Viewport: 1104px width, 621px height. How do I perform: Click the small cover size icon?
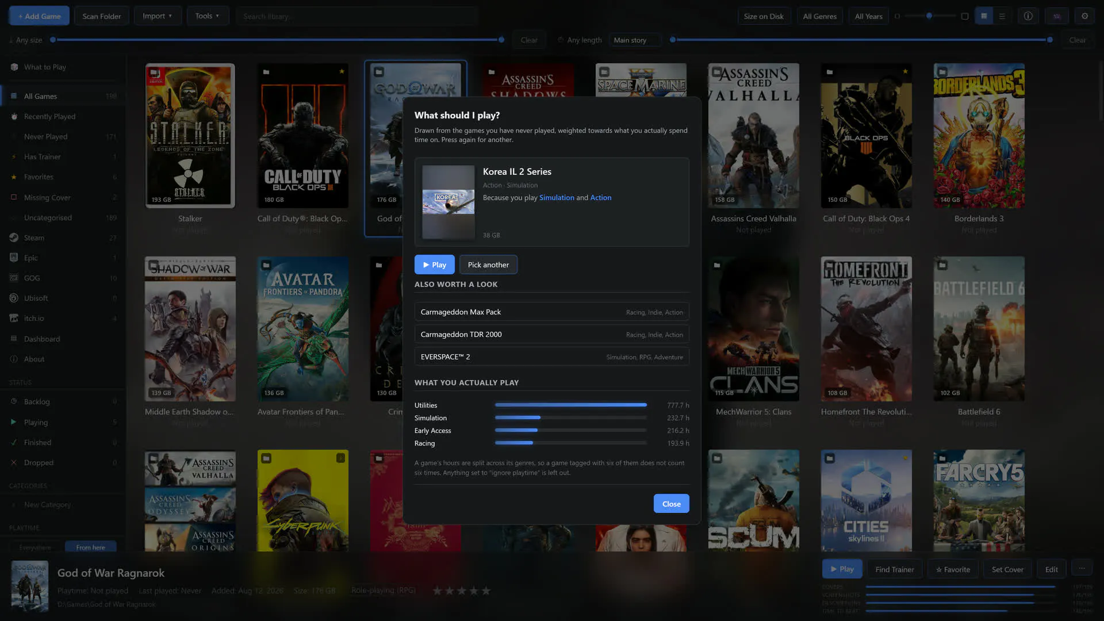pyautogui.click(x=897, y=16)
